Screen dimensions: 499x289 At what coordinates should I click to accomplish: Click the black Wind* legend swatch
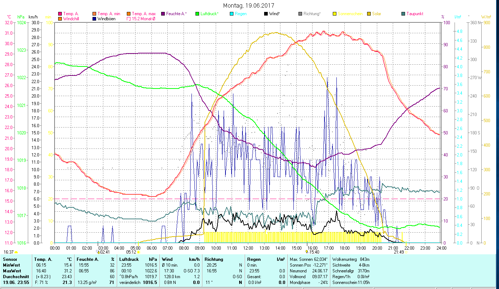[x=266, y=14]
